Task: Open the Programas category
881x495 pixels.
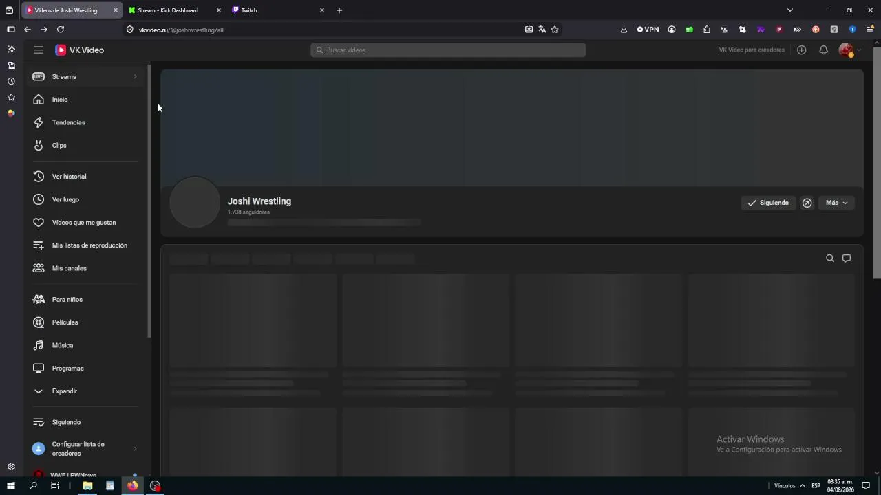Action: point(85,368)
